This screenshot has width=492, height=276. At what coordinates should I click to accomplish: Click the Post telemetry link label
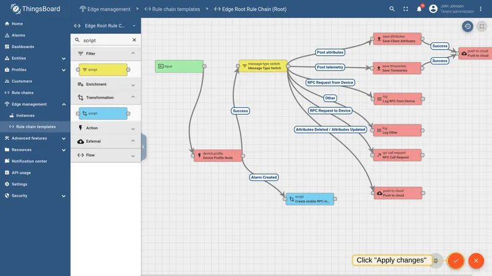tap(330, 67)
